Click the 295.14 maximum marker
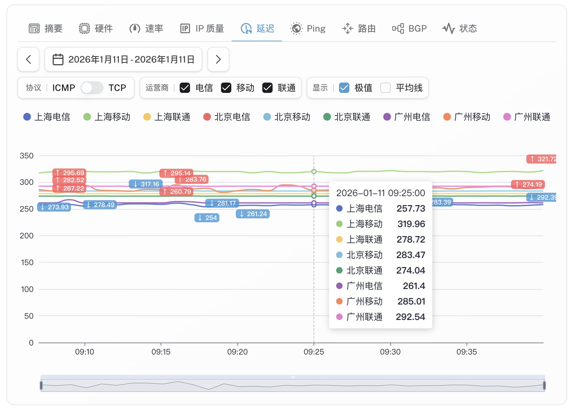Image resolution: width=571 pixels, height=409 pixels. click(176, 173)
